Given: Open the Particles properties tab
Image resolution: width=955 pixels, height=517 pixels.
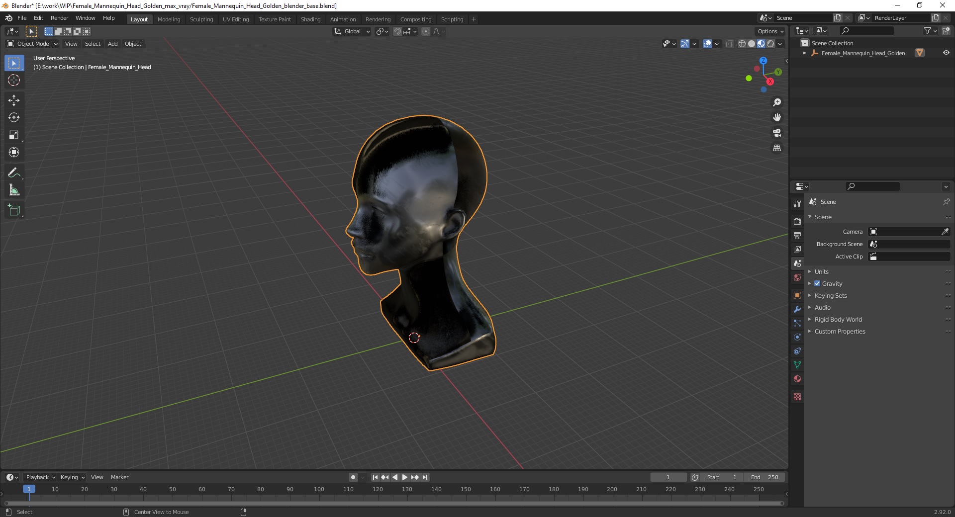Looking at the screenshot, I should click(797, 323).
